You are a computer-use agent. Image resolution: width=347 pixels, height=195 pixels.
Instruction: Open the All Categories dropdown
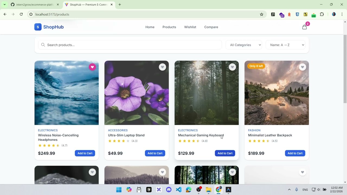pyautogui.click(x=244, y=45)
